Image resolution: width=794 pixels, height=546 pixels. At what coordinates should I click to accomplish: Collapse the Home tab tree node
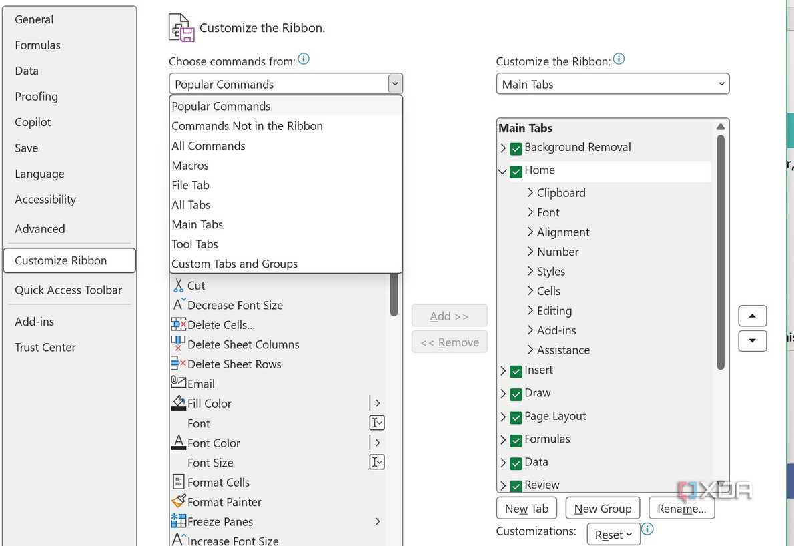tap(503, 171)
